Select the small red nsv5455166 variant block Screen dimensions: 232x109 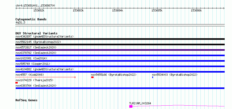coord(93,77)
